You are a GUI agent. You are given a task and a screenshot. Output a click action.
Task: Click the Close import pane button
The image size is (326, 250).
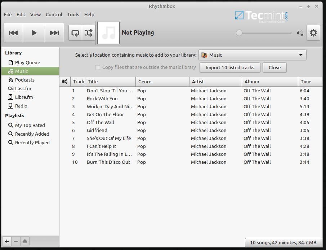click(x=274, y=68)
